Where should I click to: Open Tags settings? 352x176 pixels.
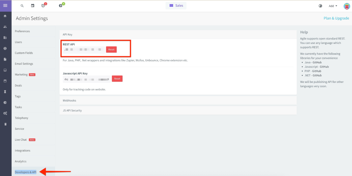[33, 96]
